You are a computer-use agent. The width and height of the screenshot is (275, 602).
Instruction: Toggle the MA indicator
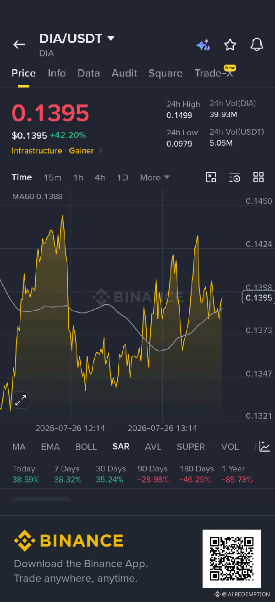[x=19, y=447]
